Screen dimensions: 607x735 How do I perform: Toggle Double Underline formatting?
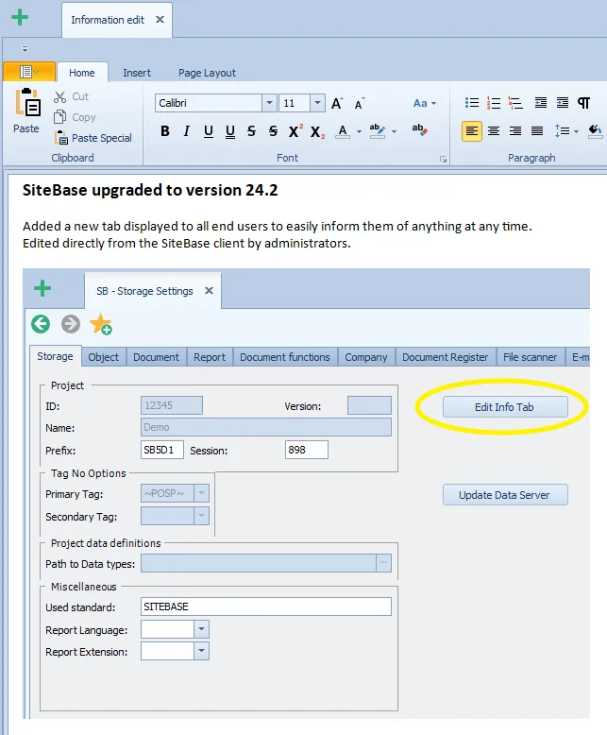point(230,131)
